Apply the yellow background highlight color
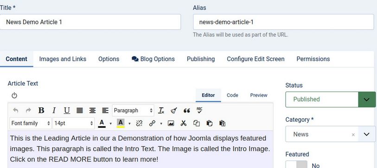The image size is (377, 168). coord(121,124)
